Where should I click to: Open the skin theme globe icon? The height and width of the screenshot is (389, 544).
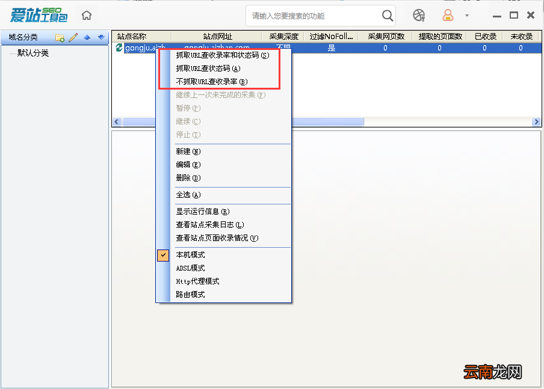[419, 15]
